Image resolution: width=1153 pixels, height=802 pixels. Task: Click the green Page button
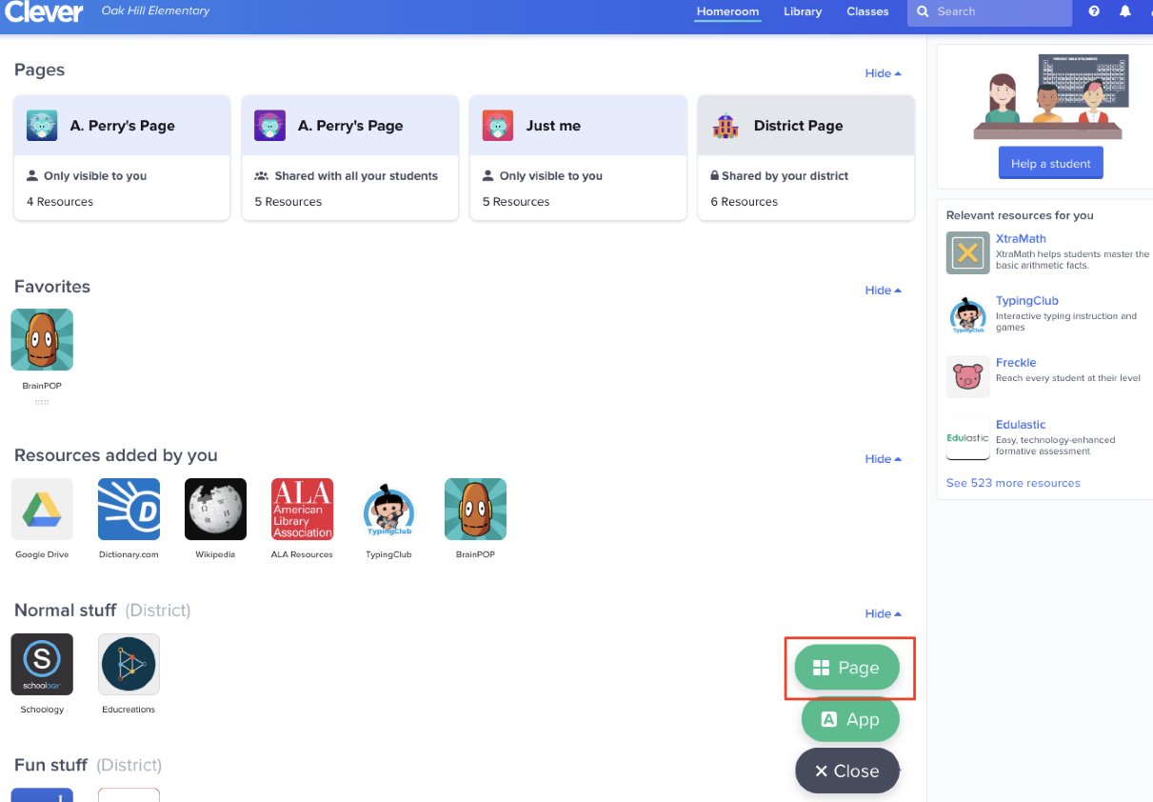846,668
